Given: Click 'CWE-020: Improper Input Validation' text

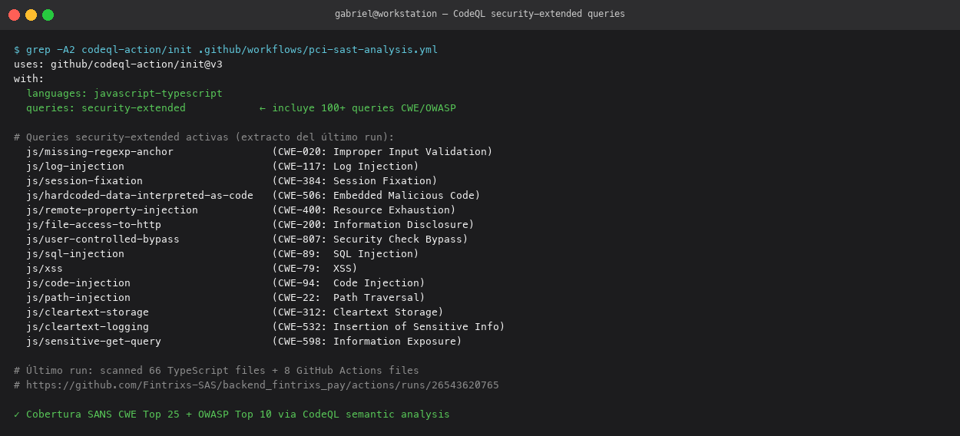Looking at the screenshot, I should pos(382,152).
